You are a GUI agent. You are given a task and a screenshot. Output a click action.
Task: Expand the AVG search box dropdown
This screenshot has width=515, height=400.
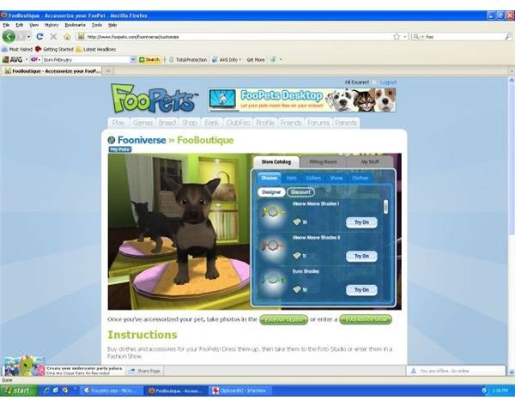tap(133, 59)
